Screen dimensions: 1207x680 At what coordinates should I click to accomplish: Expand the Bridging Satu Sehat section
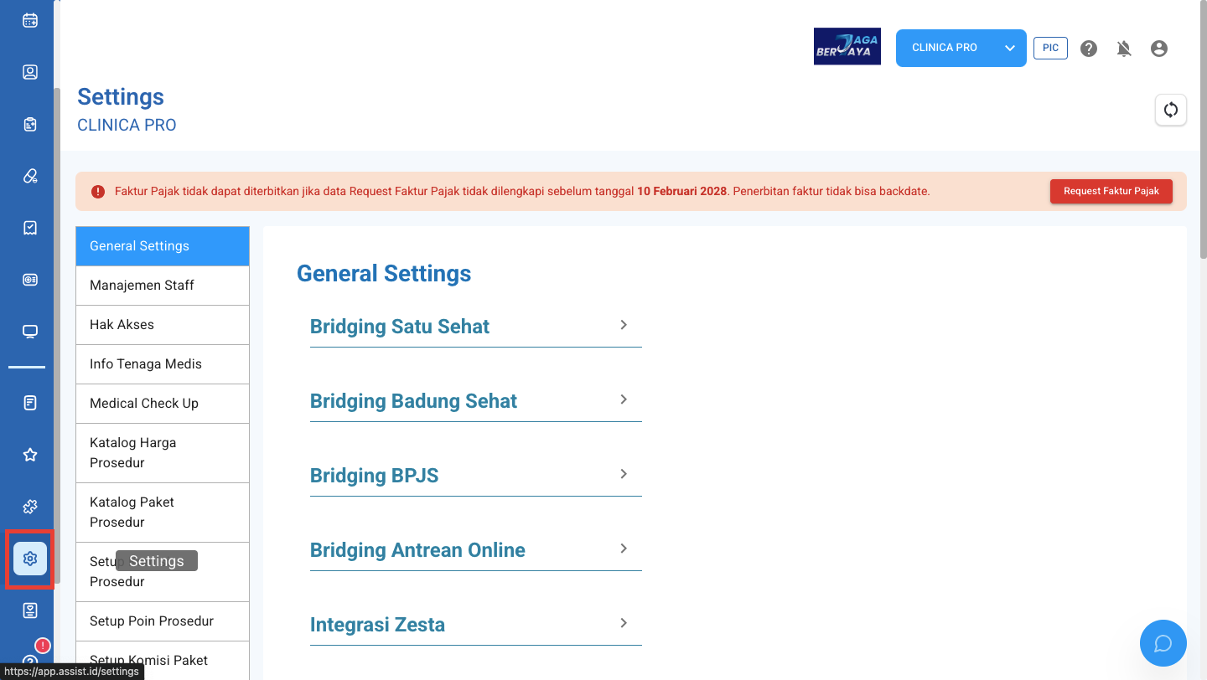coord(475,327)
